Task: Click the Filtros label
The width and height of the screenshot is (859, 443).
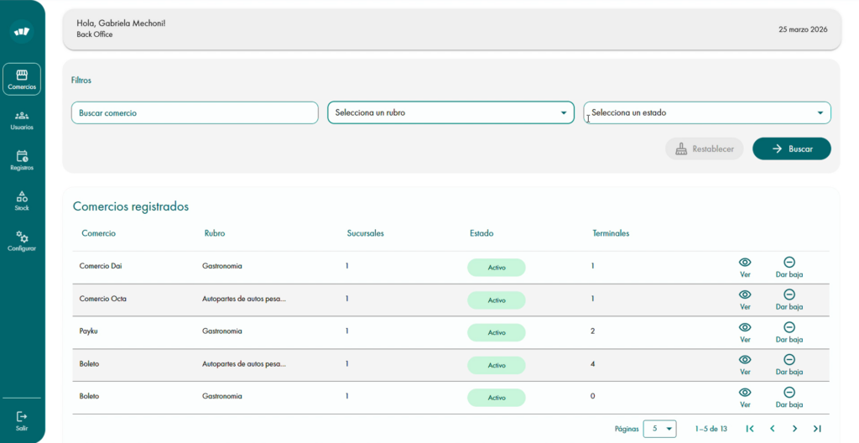Action: [x=81, y=80]
